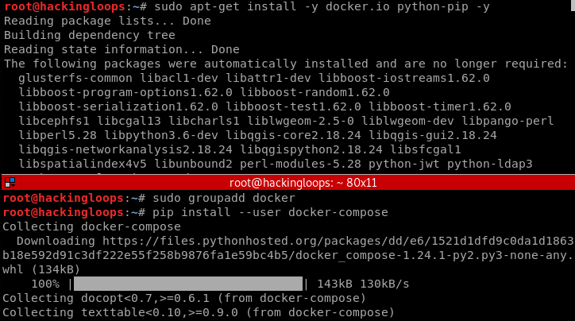Click the 'Collecting texttable' output line
575x321 pixels.
(199, 312)
